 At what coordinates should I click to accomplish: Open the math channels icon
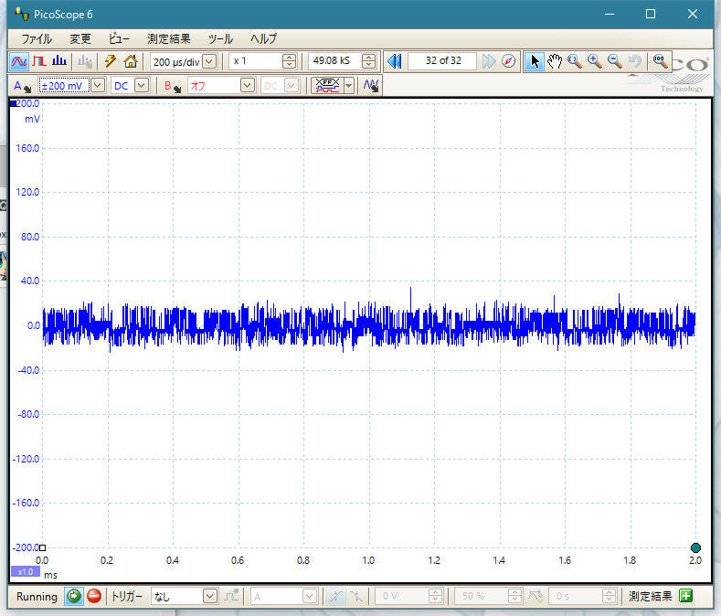point(327,86)
